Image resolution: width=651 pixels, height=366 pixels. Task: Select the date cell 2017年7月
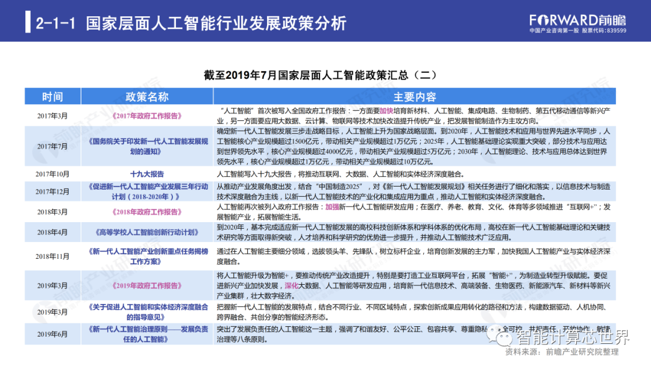[52, 146]
